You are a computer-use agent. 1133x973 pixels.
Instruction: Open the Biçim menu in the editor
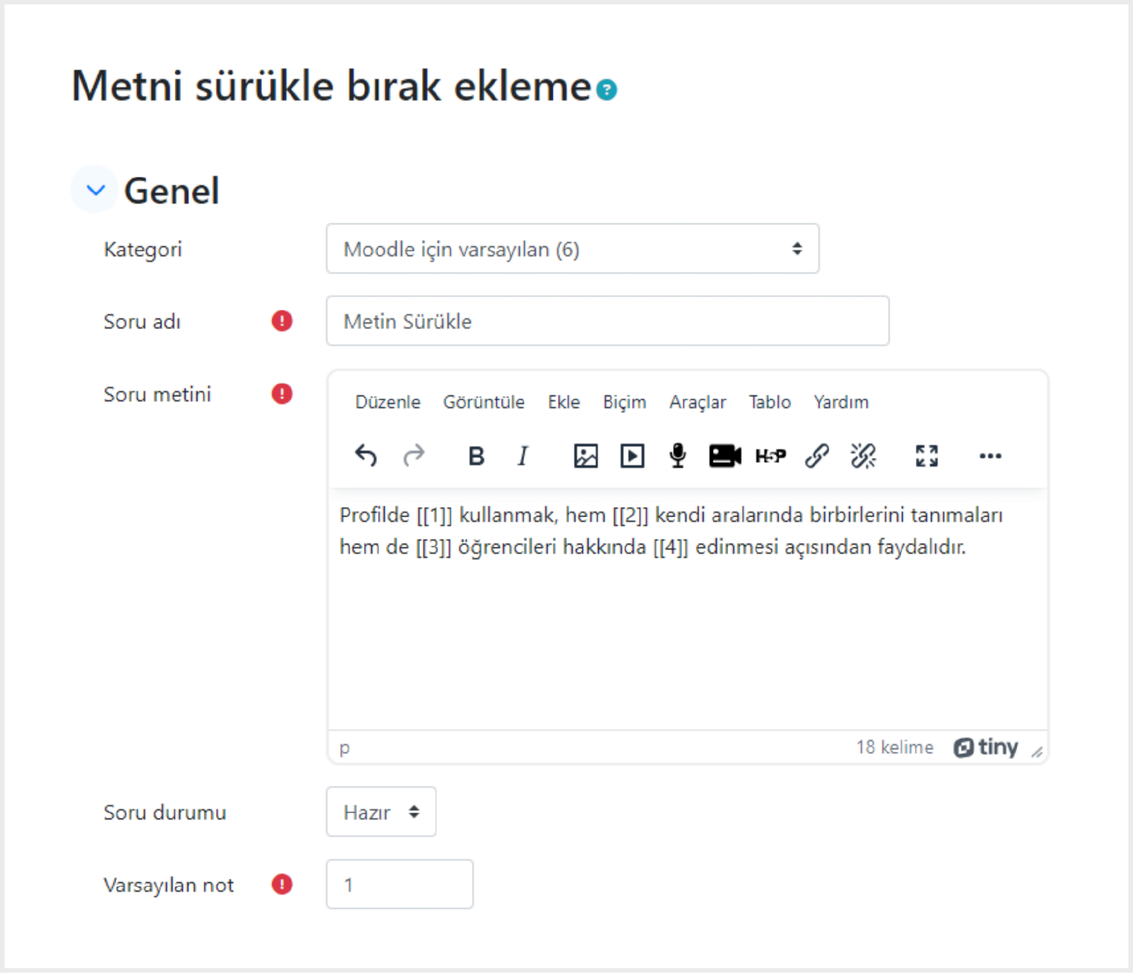[x=624, y=402]
